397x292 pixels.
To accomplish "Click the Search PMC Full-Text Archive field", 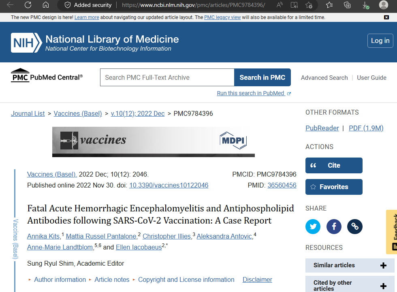I will coord(167,77).
